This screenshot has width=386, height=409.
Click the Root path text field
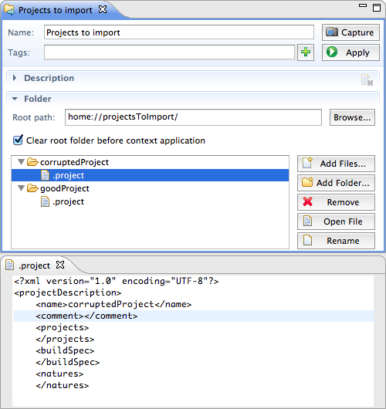[x=193, y=117]
